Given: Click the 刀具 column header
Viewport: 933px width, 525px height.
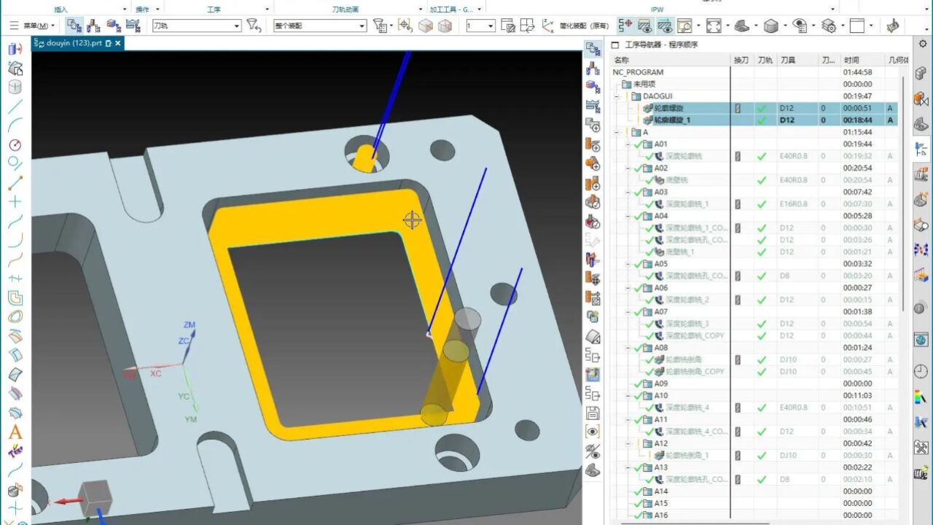Looking at the screenshot, I should coord(788,60).
